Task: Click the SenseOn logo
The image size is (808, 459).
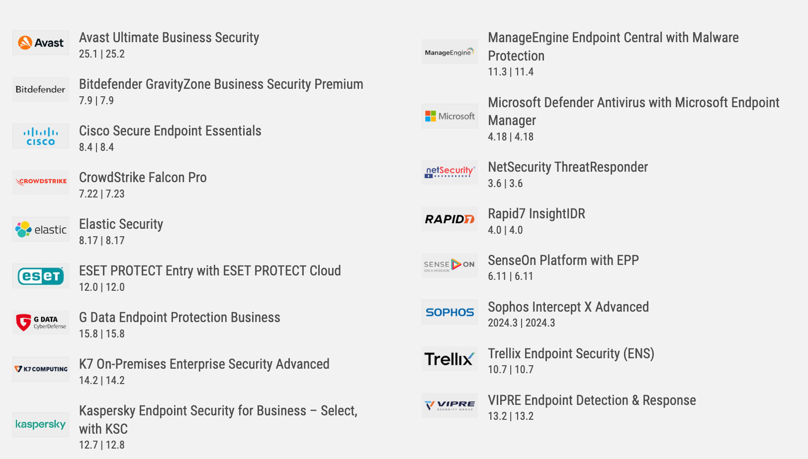Action: pyautogui.click(x=449, y=265)
